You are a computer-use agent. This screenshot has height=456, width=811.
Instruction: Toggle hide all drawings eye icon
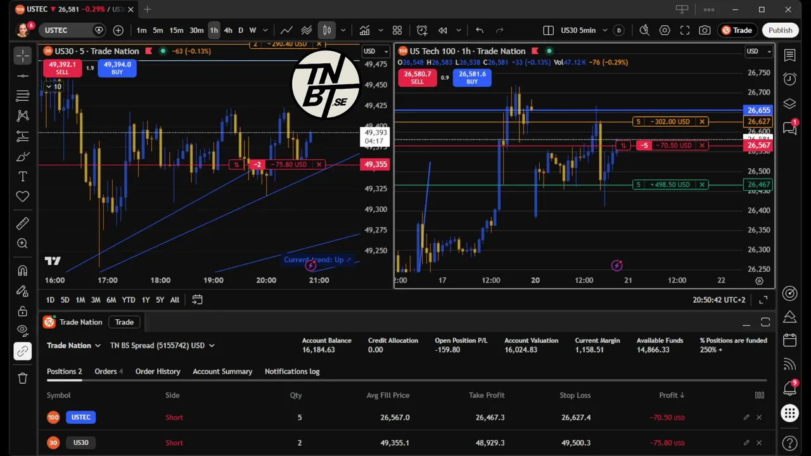23,331
